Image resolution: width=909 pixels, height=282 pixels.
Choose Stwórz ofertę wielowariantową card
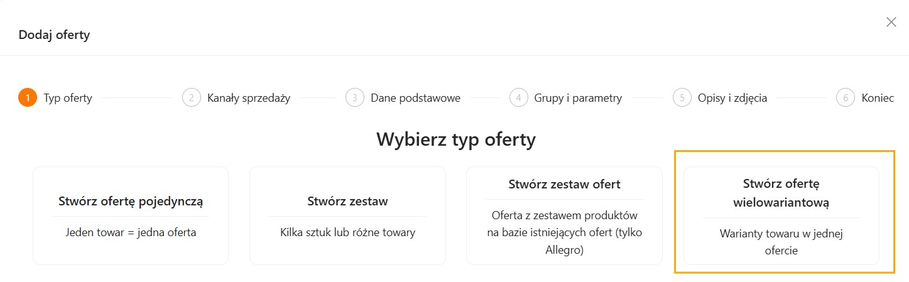pyautogui.click(x=781, y=215)
